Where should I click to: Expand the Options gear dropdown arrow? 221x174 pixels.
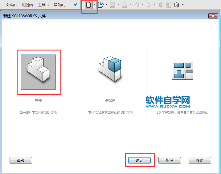pyautogui.click(x=183, y=5)
